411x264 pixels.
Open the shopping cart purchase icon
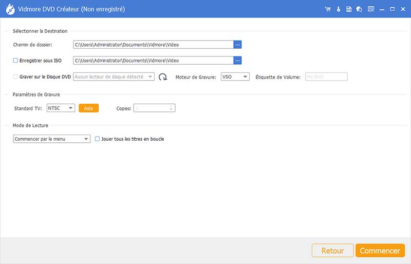click(328, 9)
